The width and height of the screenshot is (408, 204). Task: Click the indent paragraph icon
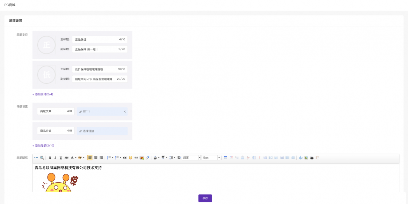(179, 158)
